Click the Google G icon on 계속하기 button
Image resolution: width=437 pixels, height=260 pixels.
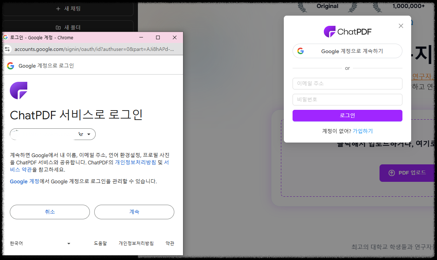tap(301, 51)
